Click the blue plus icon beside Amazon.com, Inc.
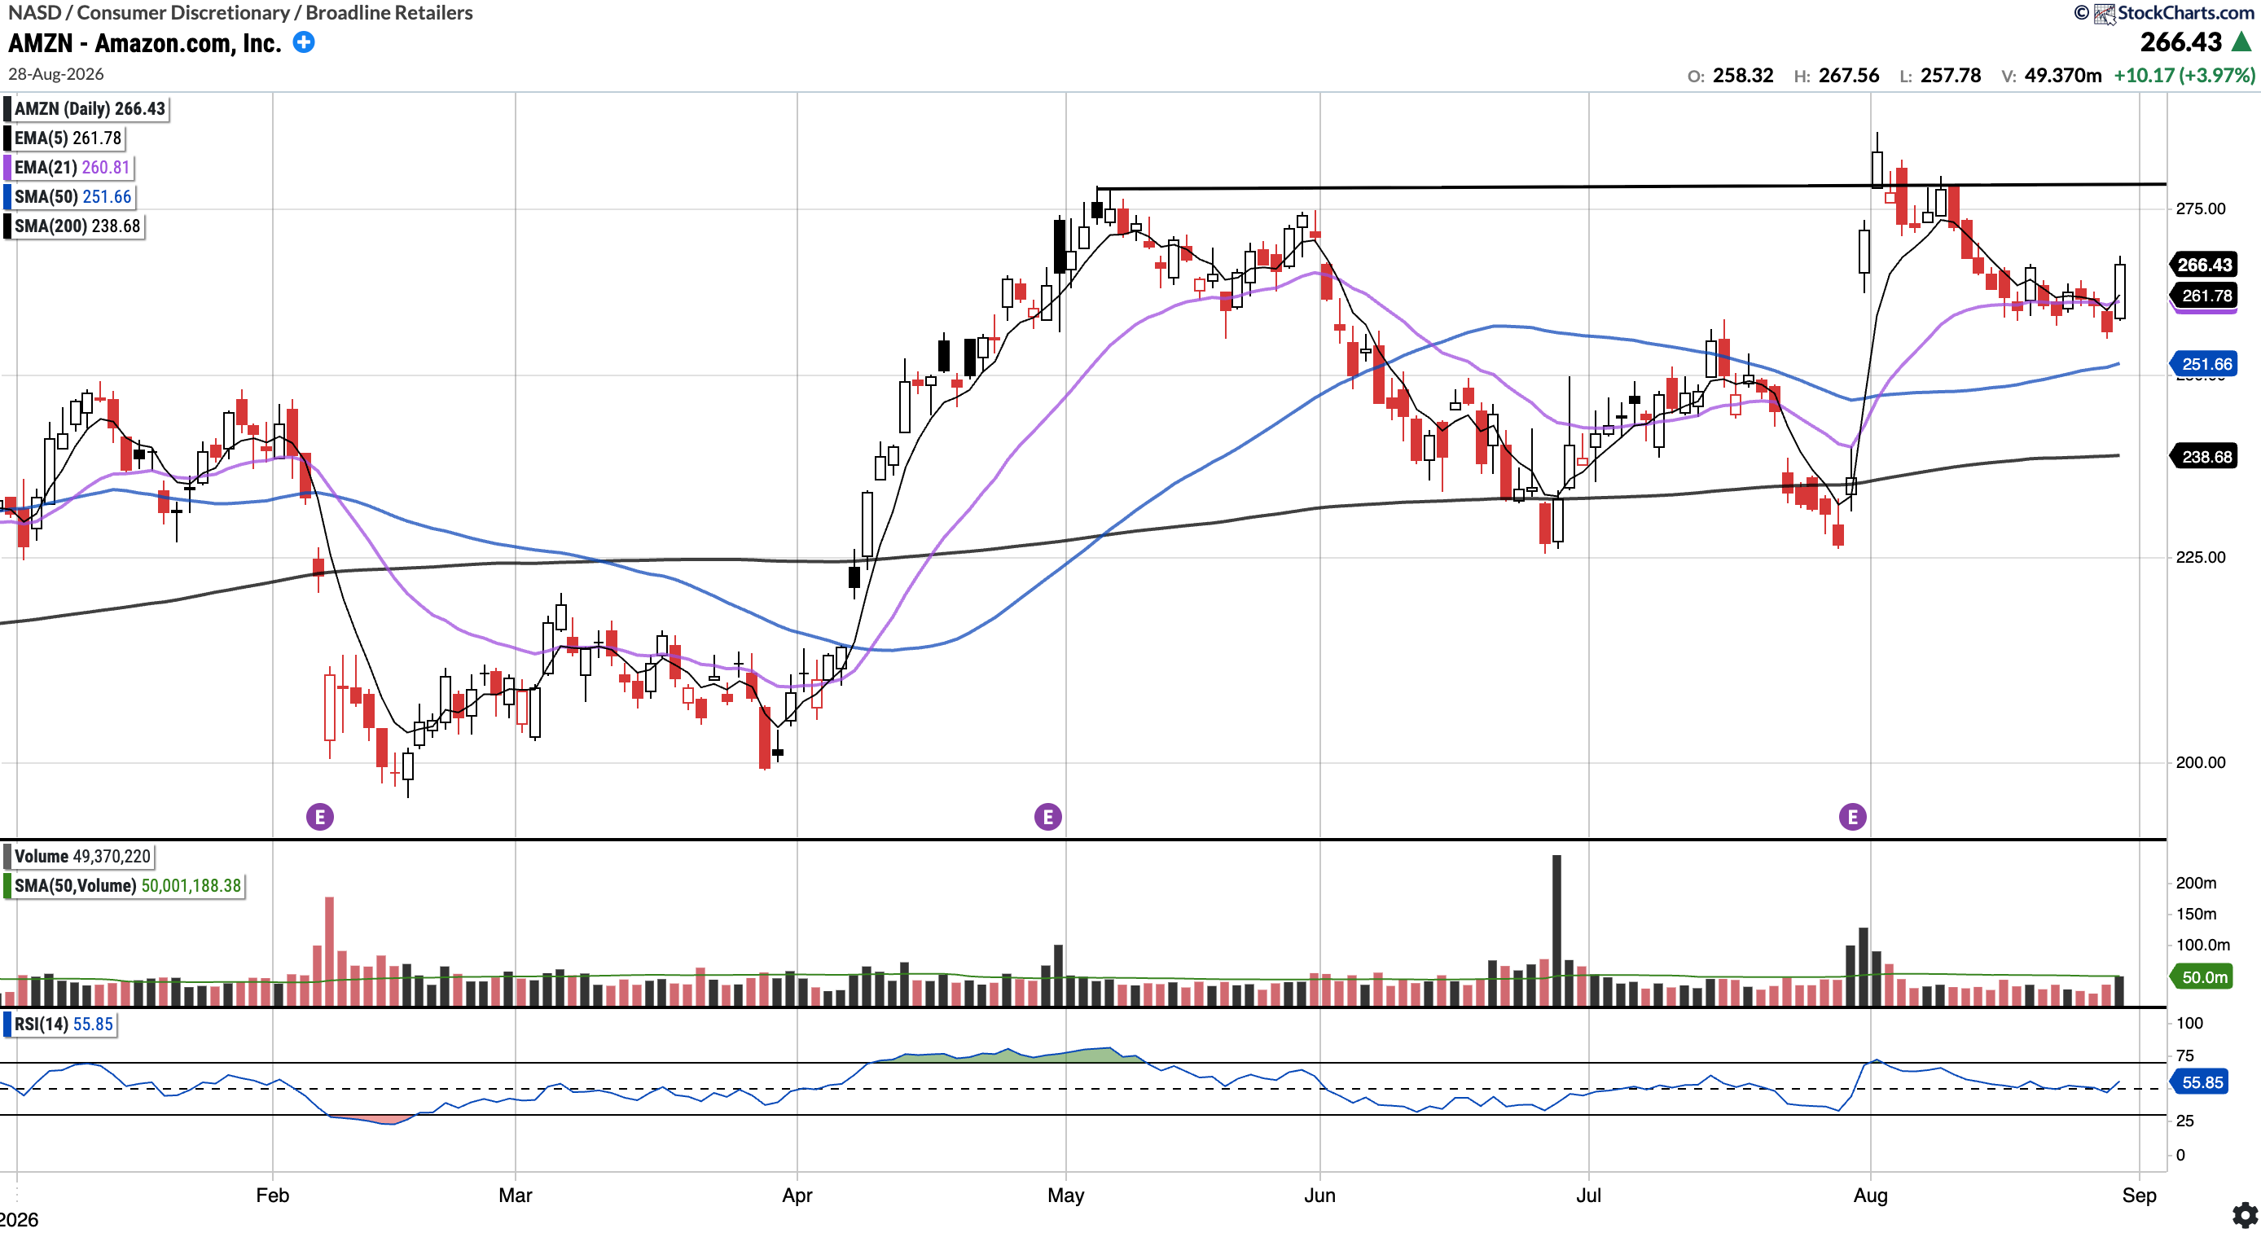Image resolution: width=2261 pixels, height=1233 pixels. click(x=304, y=42)
